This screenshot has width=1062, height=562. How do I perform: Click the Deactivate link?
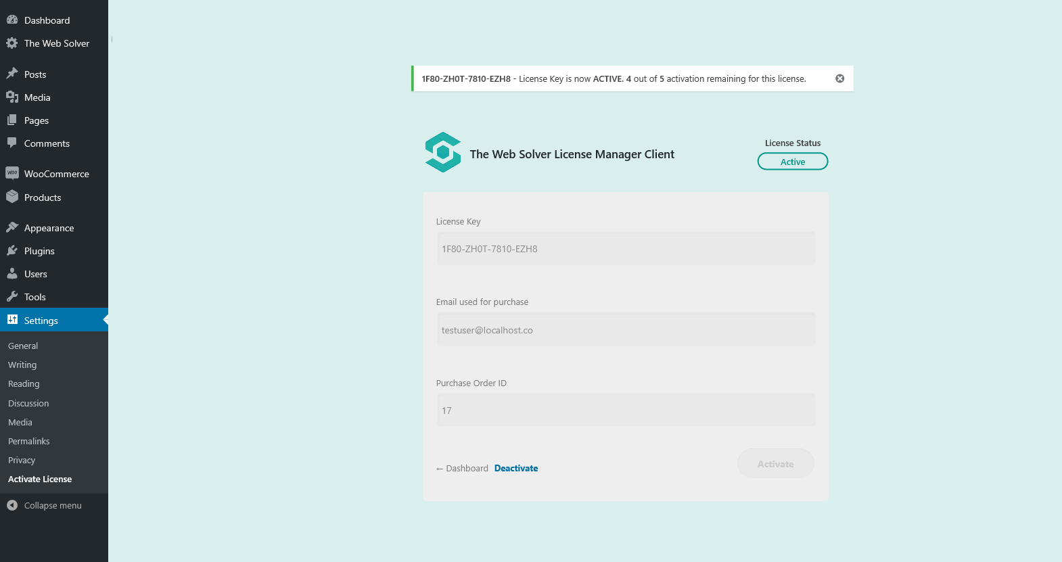tap(516, 468)
